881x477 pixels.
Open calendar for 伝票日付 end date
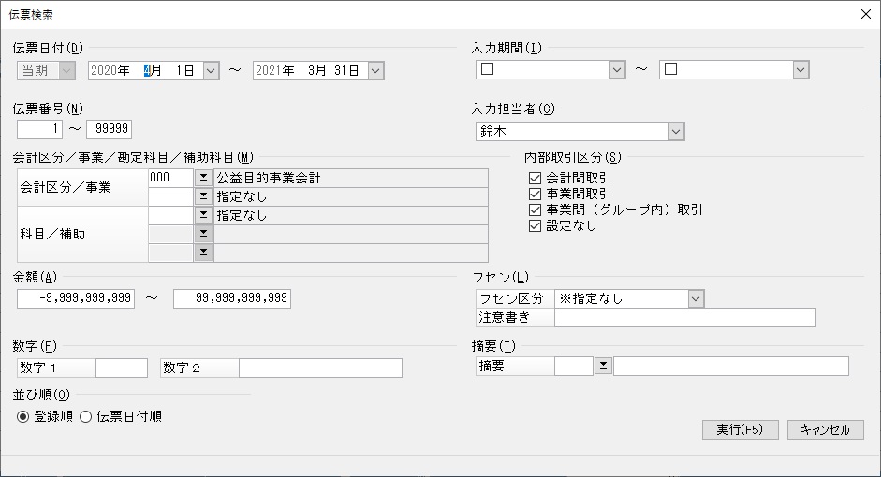[x=375, y=71]
